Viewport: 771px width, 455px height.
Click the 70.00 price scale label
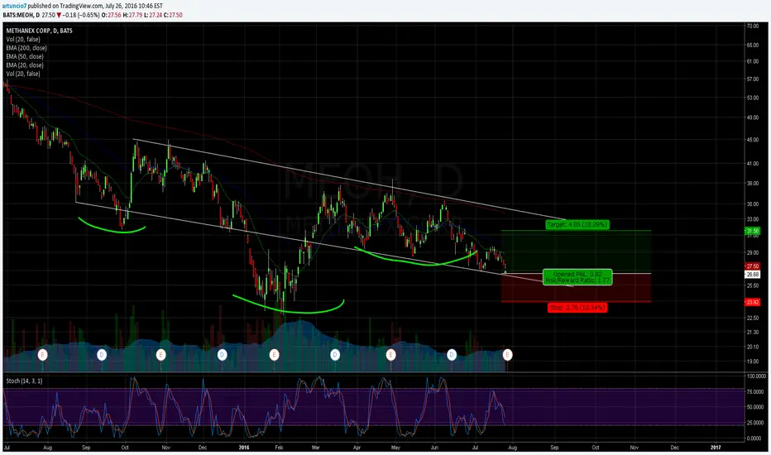[x=752, y=26]
